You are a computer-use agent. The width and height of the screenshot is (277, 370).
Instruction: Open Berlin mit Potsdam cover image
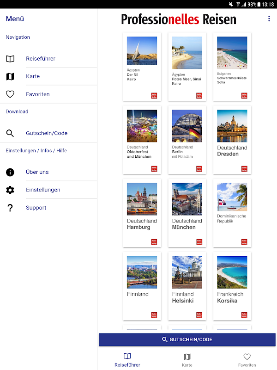187,126
